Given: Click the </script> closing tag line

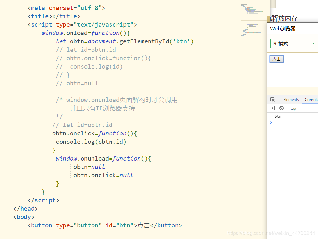Looking at the screenshot, I should pyautogui.click(x=43, y=200).
